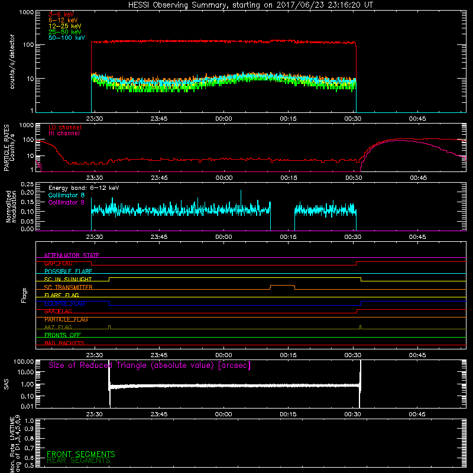Select the red 3-6 keV legend label
This screenshot has width=473, height=473.
pos(61,14)
